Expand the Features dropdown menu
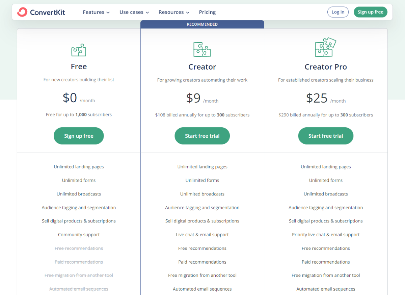The height and width of the screenshot is (295, 405). point(96,12)
